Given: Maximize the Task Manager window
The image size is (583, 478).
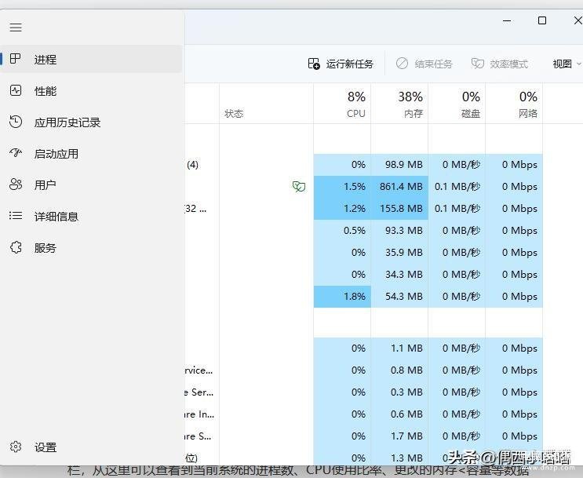Looking at the screenshot, I should point(542,20).
